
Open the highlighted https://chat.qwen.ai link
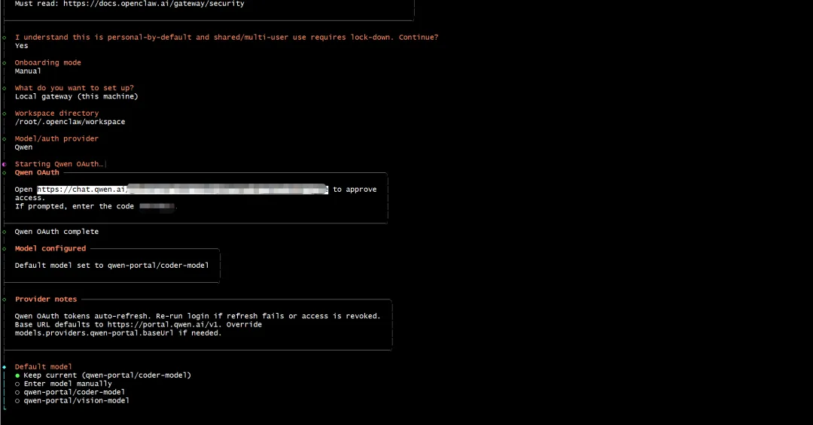tap(182, 189)
